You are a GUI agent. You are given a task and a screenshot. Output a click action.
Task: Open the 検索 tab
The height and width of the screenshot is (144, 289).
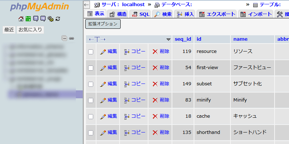163,14
